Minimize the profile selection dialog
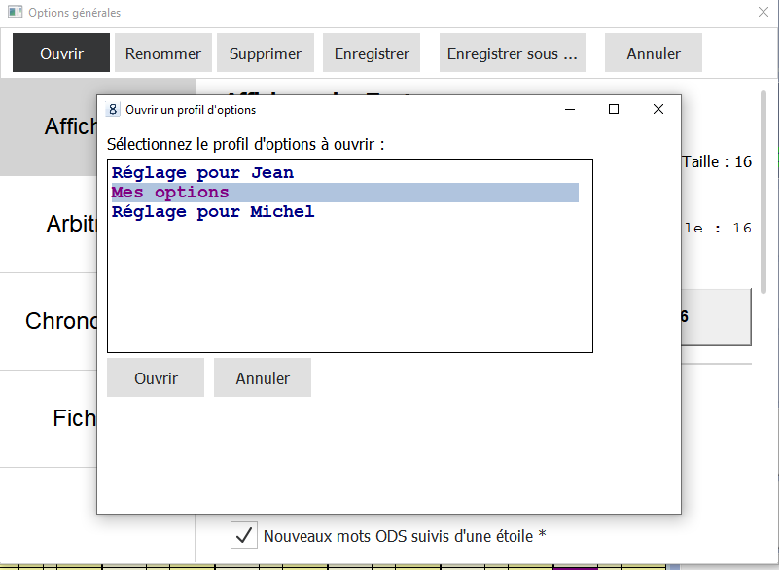782x570 pixels. (x=569, y=109)
